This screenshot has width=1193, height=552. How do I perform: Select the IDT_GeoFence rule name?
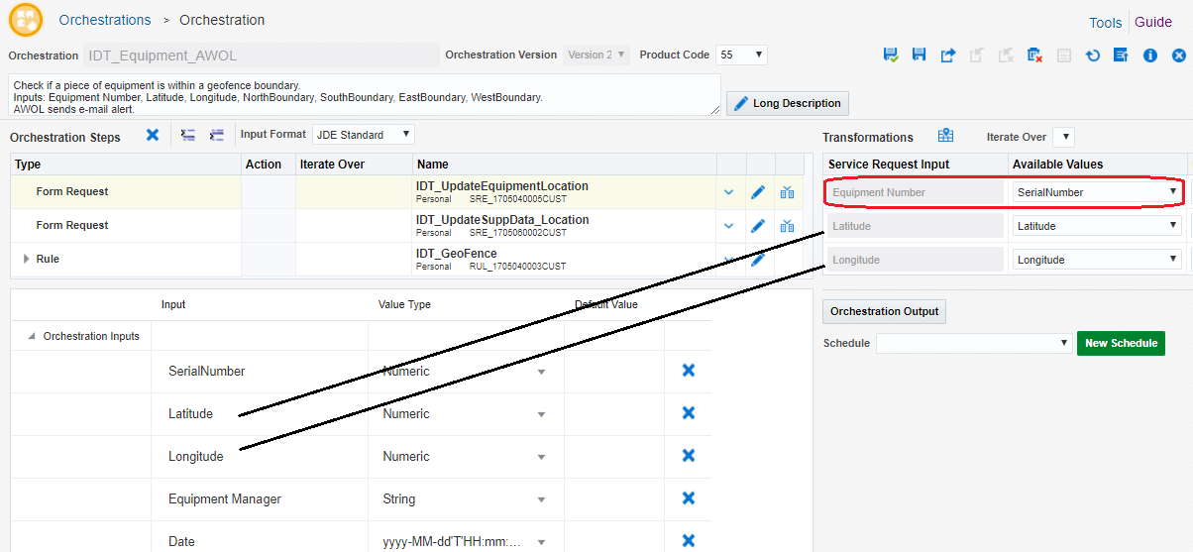pos(457,254)
